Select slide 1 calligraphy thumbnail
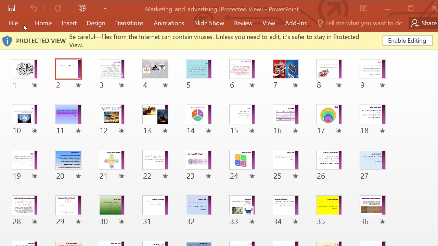The width and height of the screenshot is (438, 246). click(x=25, y=69)
